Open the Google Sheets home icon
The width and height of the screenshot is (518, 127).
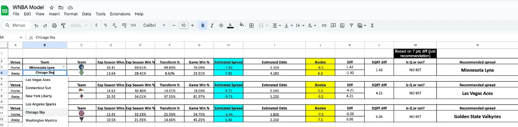tap(5, 10)
